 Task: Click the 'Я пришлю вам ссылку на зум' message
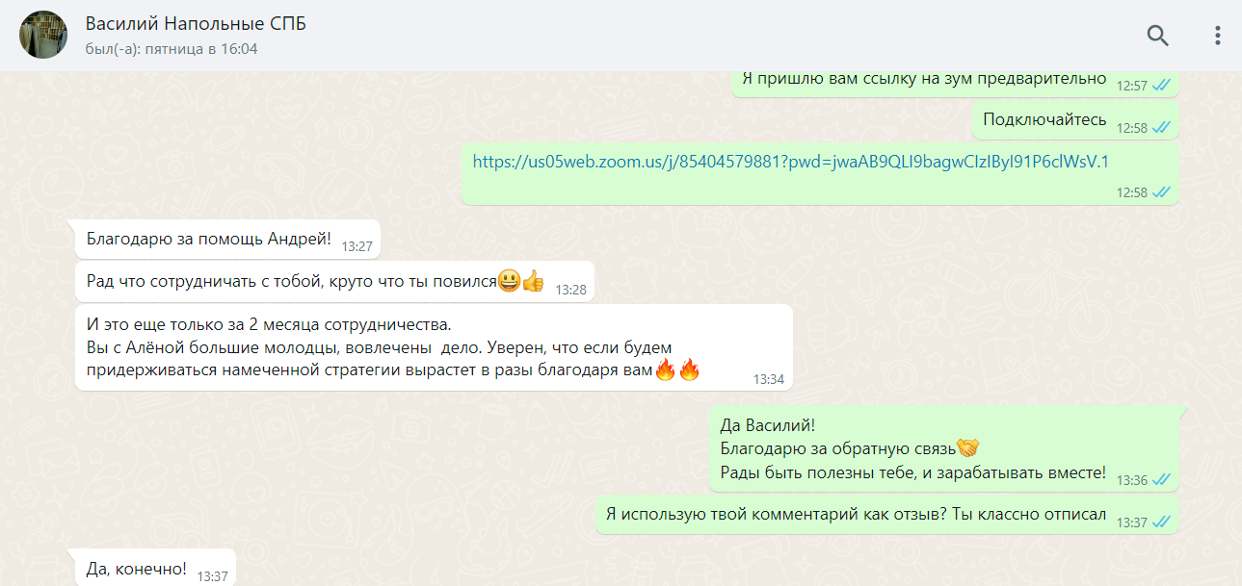click(x=955, y=83)
